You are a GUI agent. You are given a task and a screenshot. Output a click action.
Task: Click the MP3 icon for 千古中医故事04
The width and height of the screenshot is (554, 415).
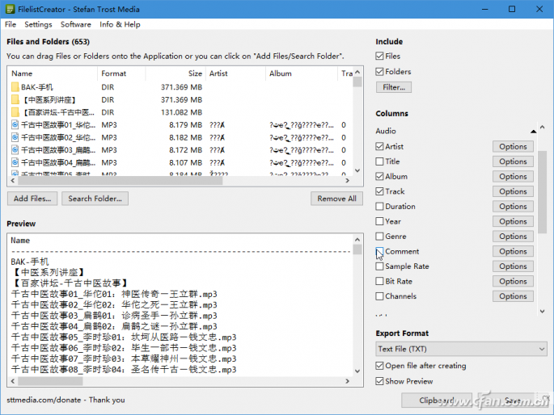point(15,162)
